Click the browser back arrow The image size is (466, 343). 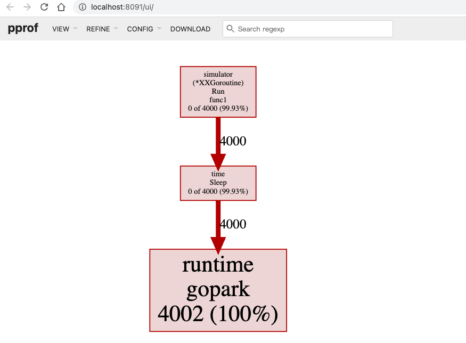[x=10, y=7]
